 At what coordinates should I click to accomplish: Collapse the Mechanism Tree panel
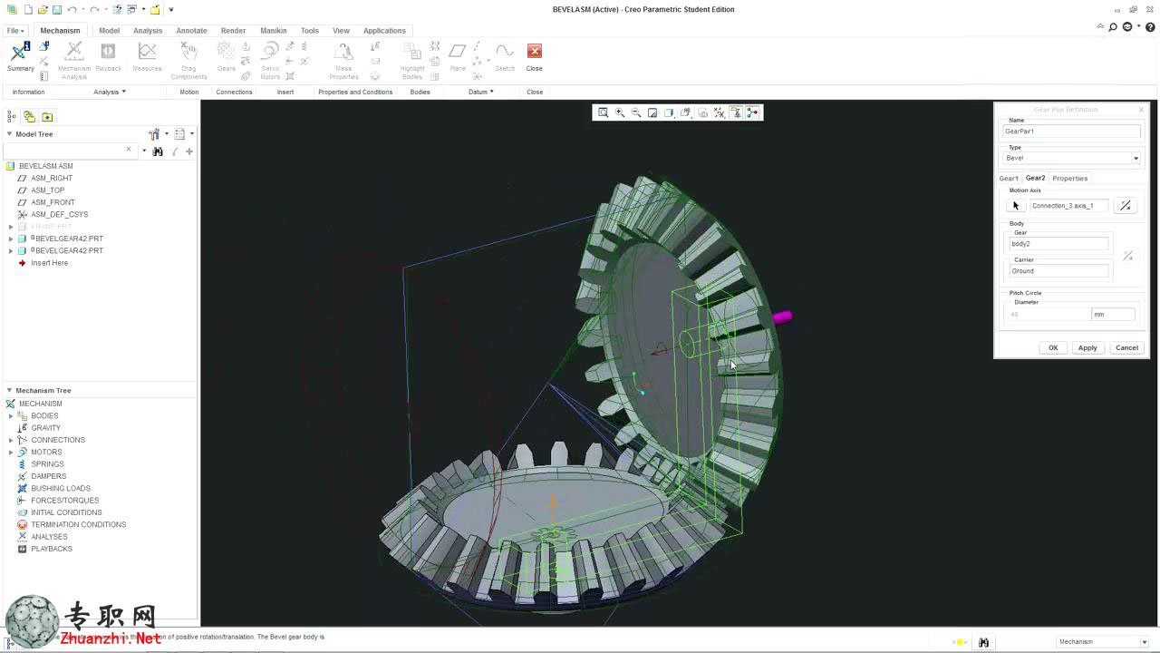[x=9, y=391]
